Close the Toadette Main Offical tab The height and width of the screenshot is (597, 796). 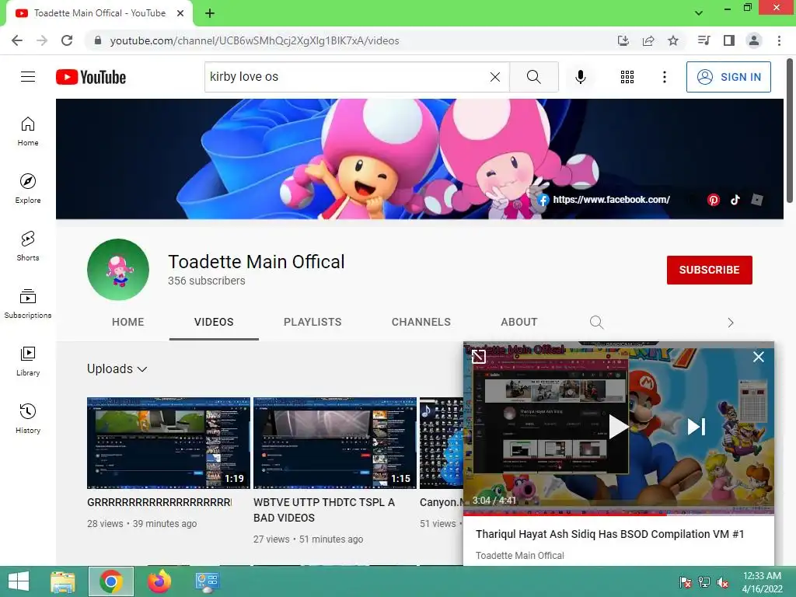[180, 13]
